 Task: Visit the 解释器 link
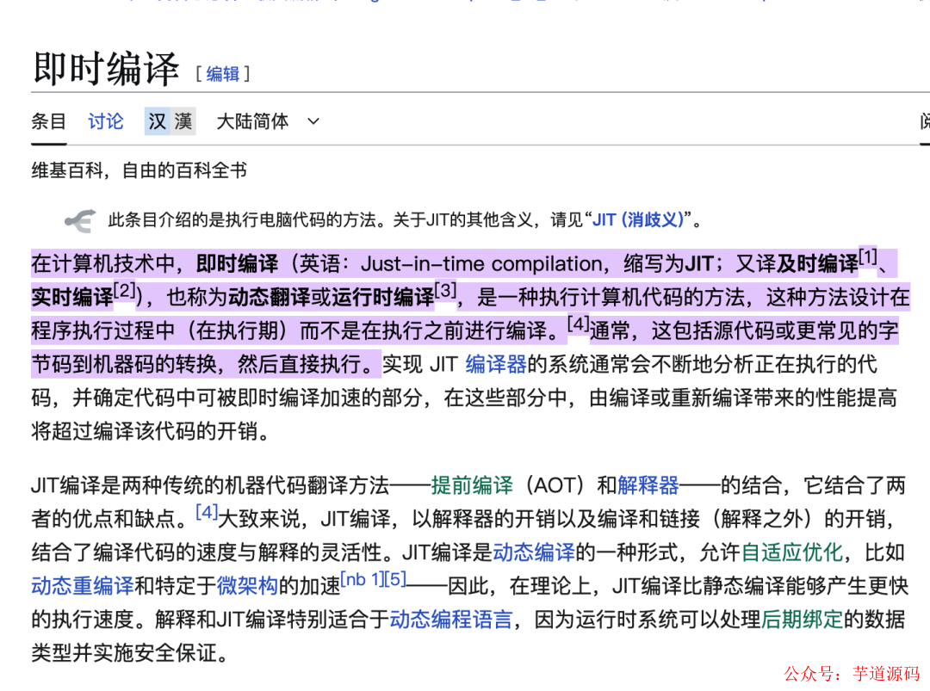(648, 486)
